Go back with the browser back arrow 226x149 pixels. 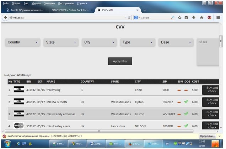click(5, 18)
